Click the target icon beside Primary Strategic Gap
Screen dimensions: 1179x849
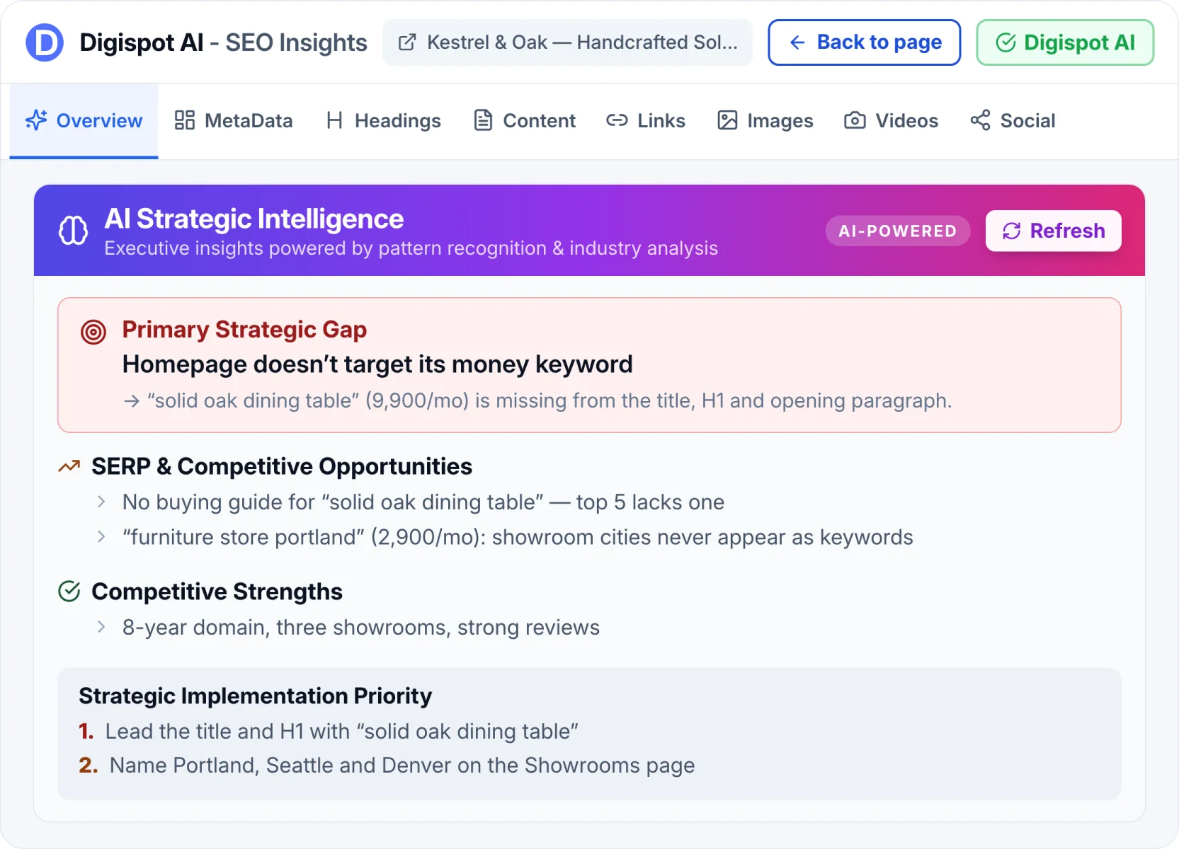click(93, 331)
